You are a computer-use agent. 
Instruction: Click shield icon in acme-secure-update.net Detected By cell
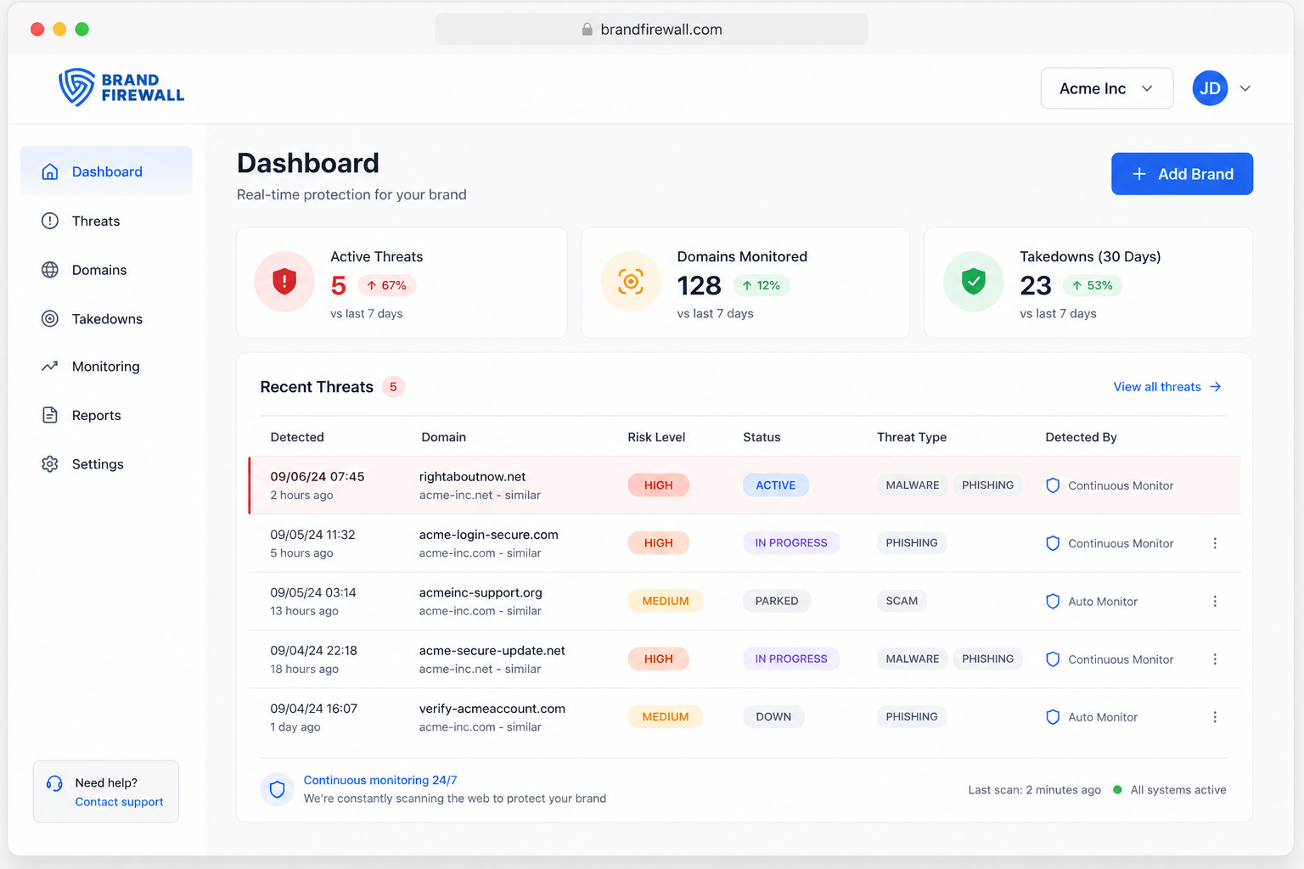point(1053,659)
